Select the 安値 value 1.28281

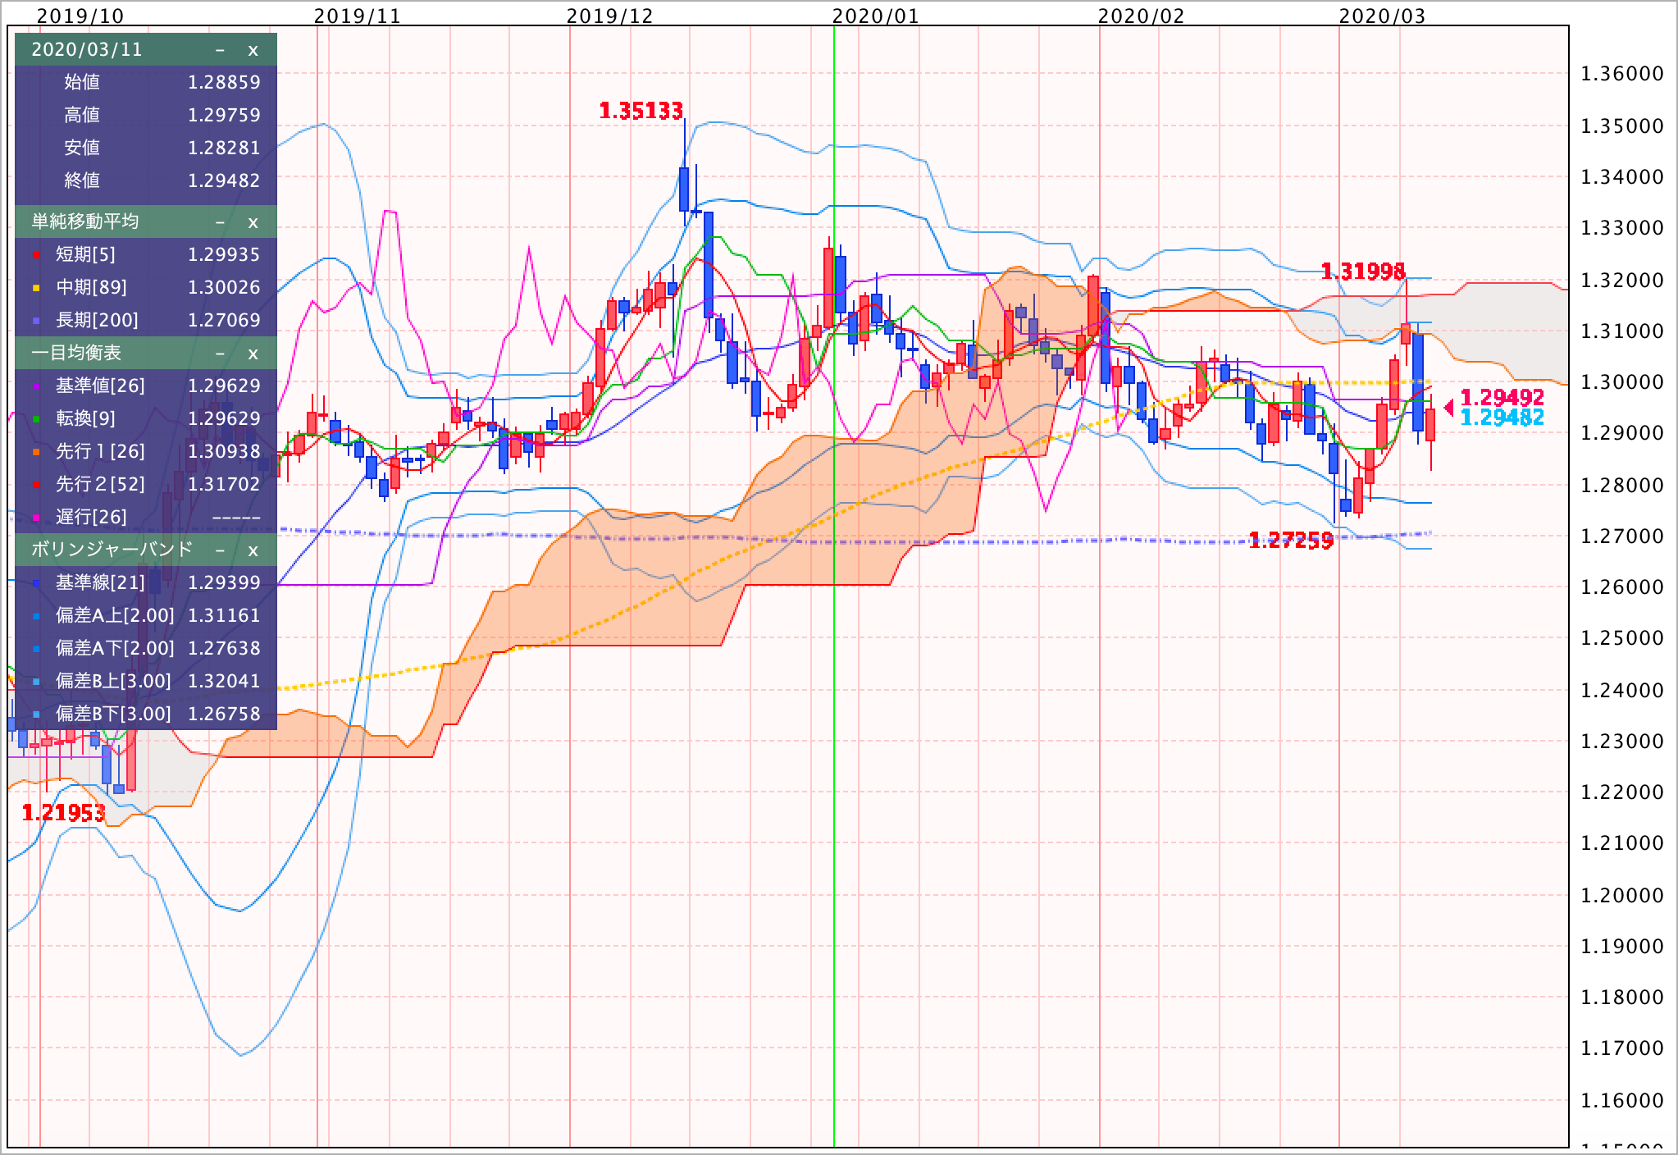pyautogui.click(x=224, y=148)
